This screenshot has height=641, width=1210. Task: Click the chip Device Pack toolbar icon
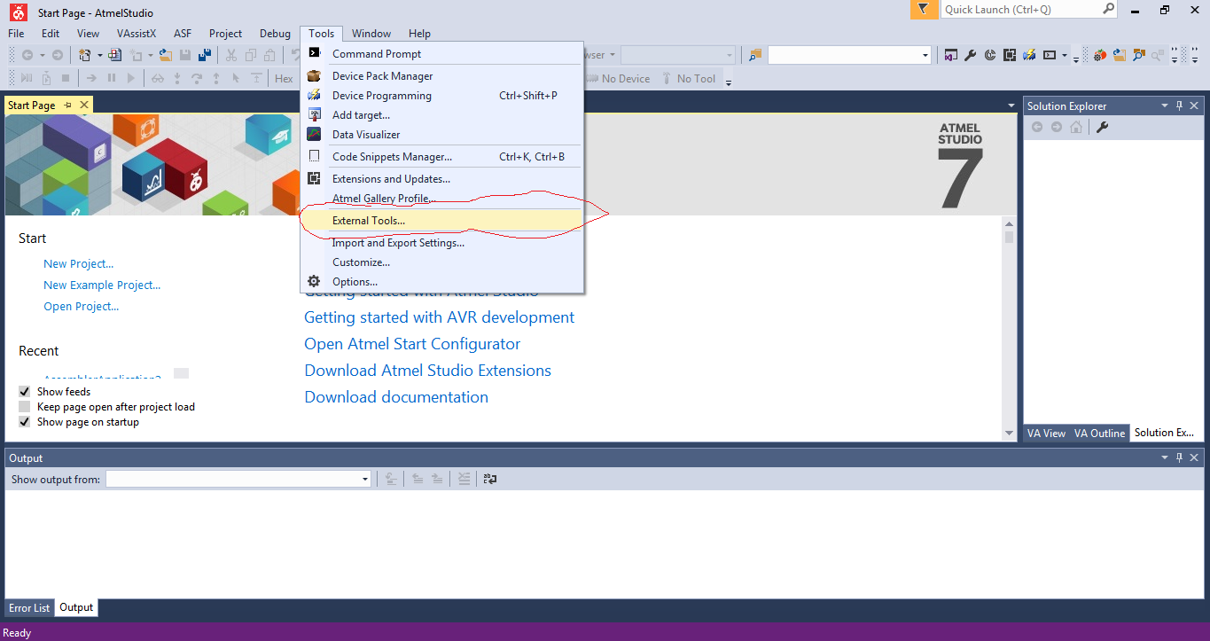point(1010,55)
